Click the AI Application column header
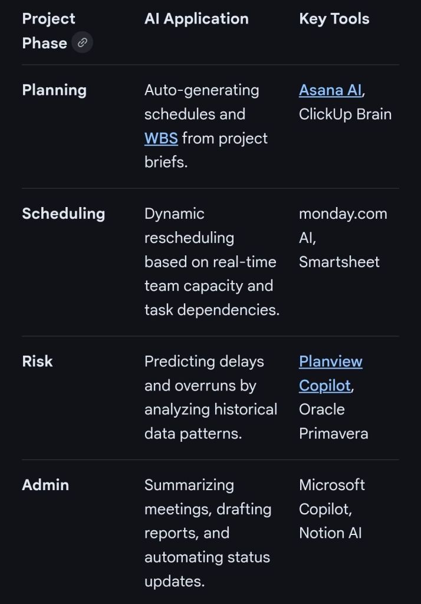421x604 pixels. pyautogui.click(x=196, y=19)
